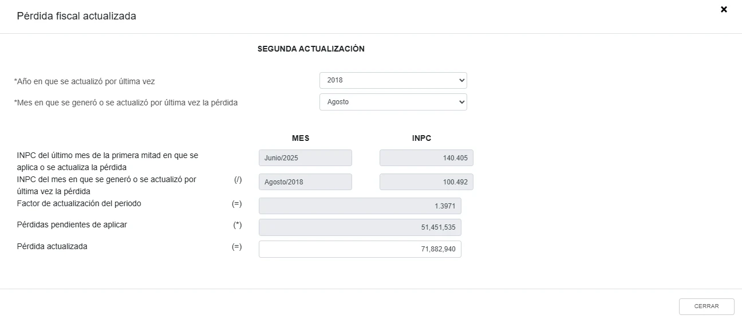Click the Agosto/2018 month field
This screenshot has width=742, height=319.
[305, 182]
